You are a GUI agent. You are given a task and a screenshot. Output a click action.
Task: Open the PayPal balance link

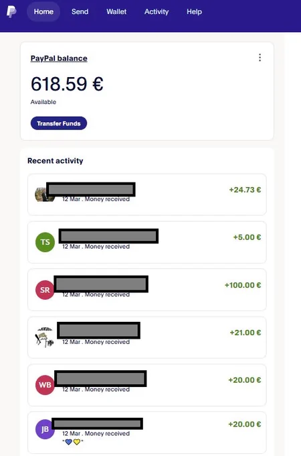[59, 58]
